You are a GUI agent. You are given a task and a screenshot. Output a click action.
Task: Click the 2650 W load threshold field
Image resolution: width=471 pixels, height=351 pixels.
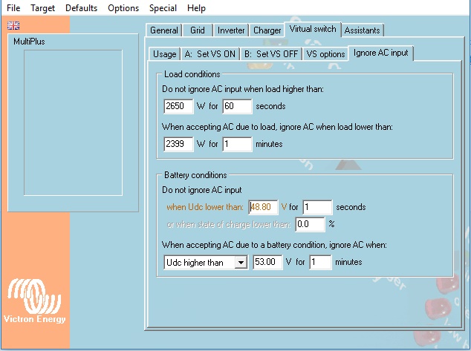pos(178,106)
